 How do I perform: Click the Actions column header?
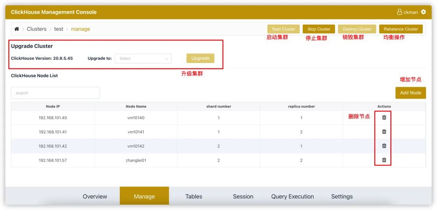[x=384, y=107]
